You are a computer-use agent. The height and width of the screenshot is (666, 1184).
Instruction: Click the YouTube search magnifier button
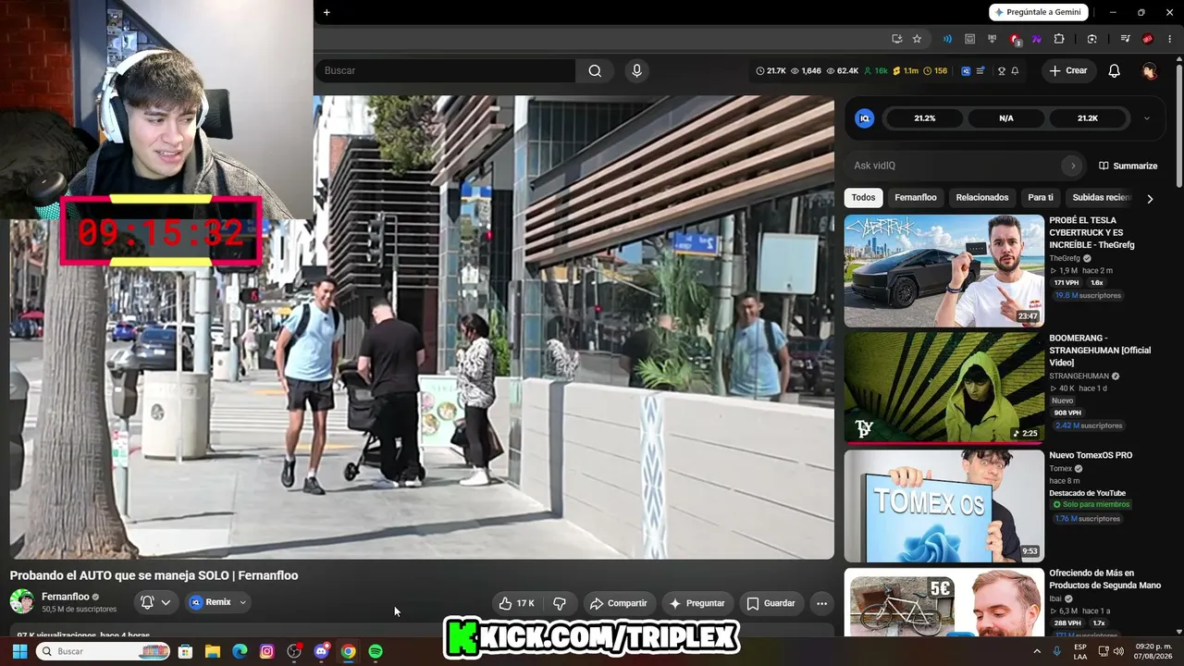[595, 70]
